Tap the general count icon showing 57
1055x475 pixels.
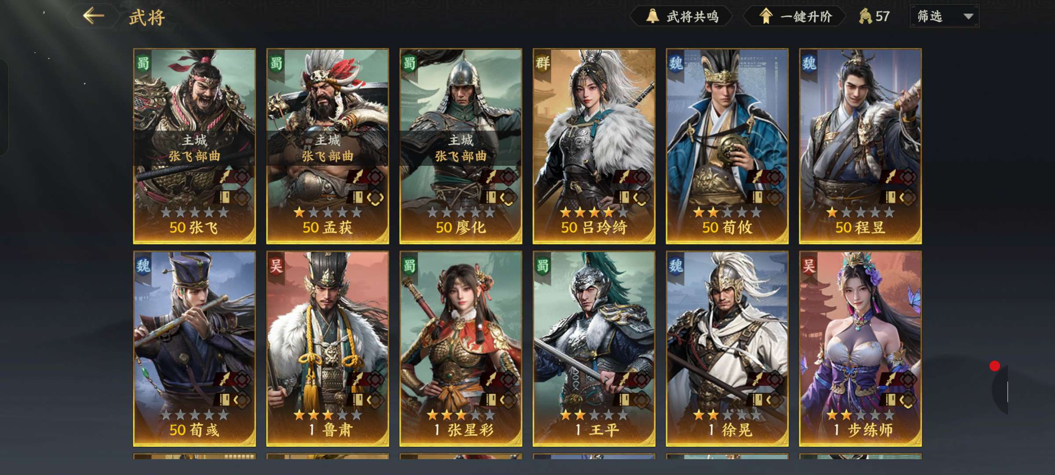click(865, 16)
